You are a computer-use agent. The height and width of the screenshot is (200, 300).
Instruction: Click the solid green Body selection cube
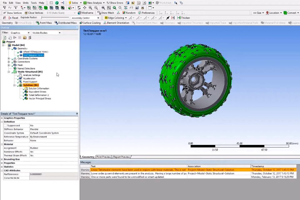click(46, 8)
